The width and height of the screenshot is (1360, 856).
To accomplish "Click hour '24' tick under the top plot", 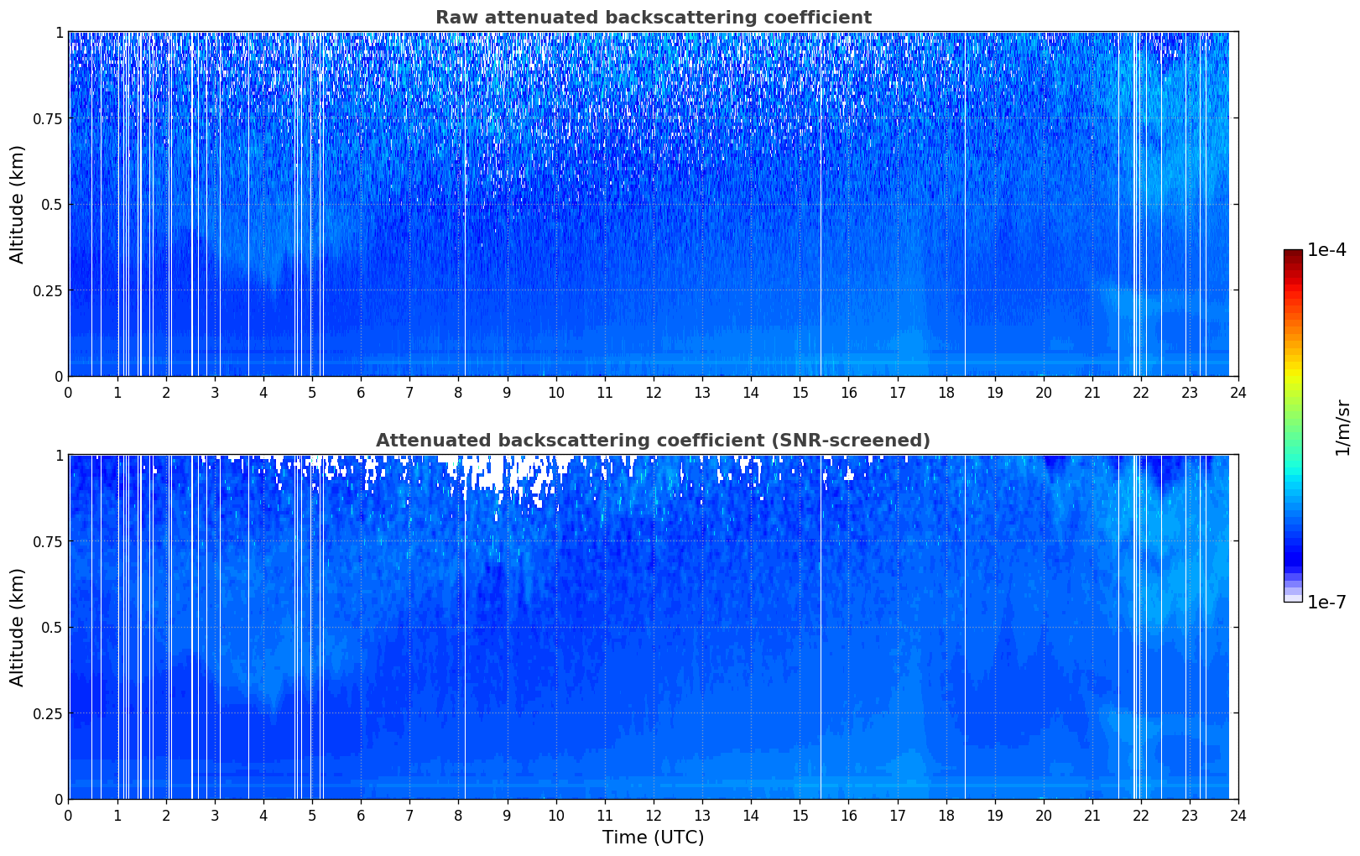I will tap(1238, 393).
